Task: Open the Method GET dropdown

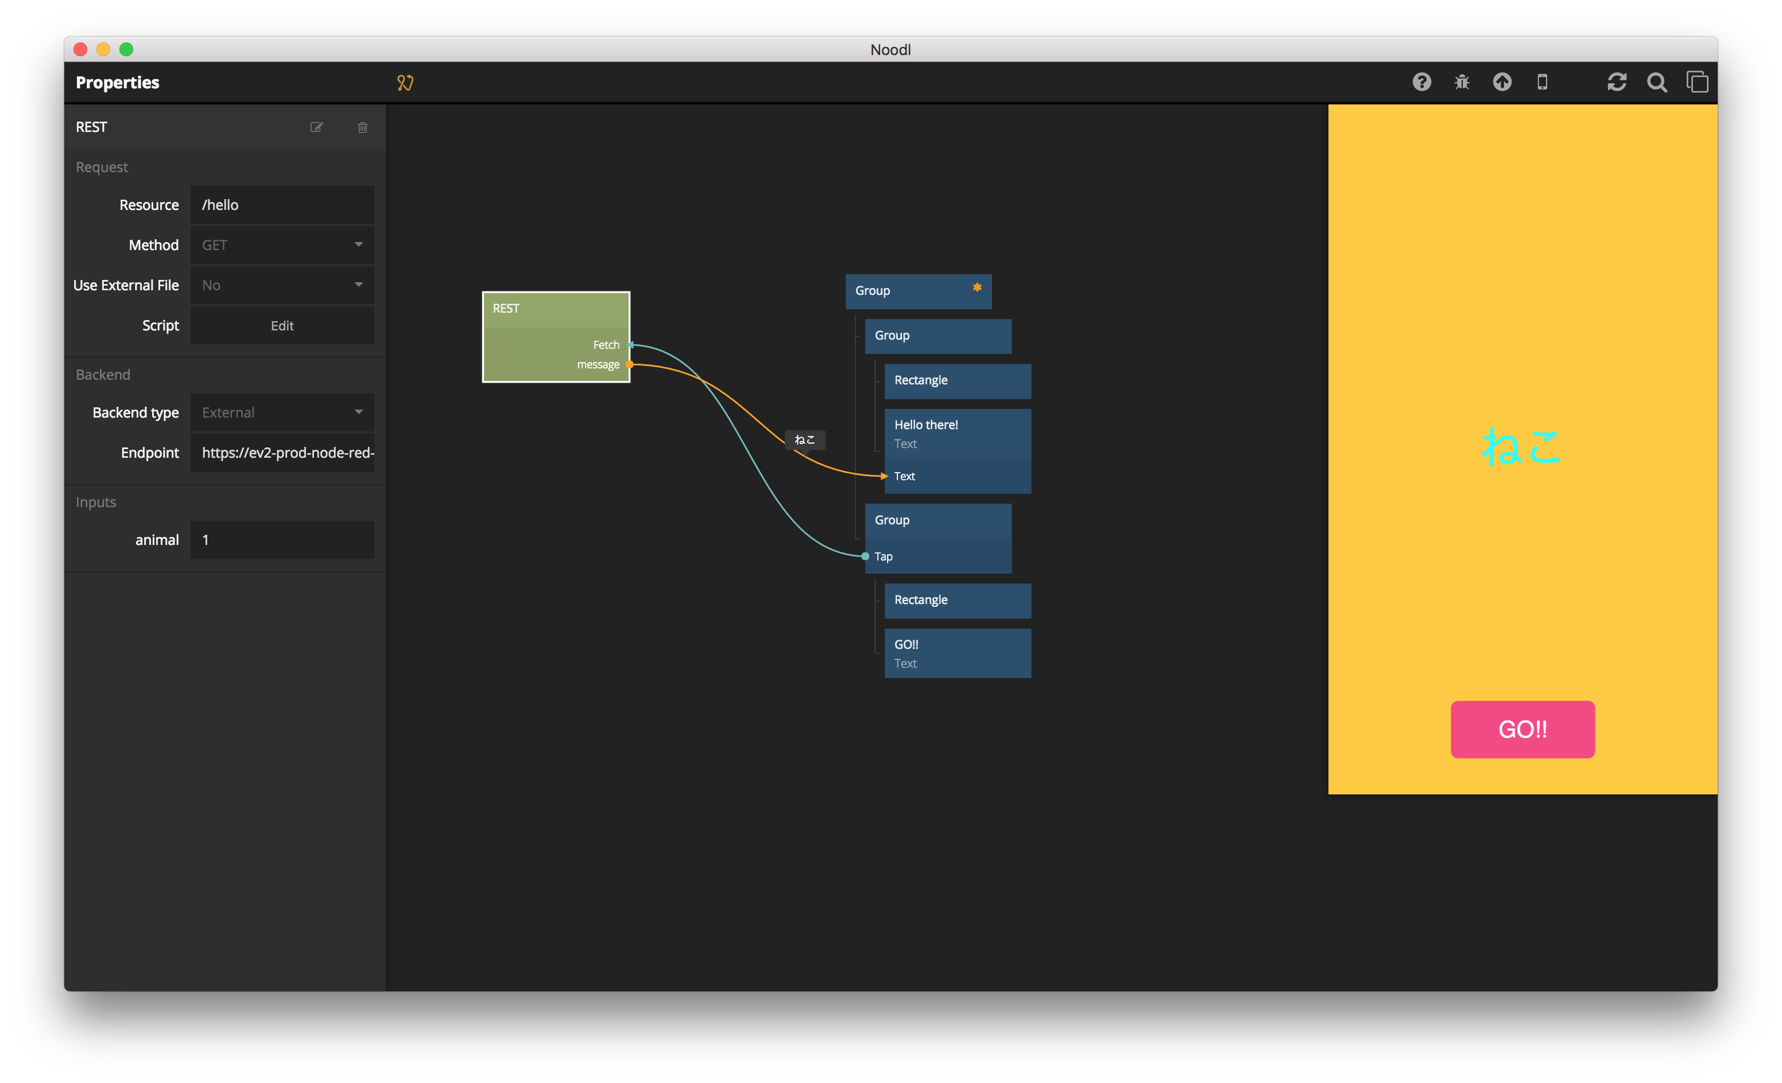Action: tap(282, 245)
